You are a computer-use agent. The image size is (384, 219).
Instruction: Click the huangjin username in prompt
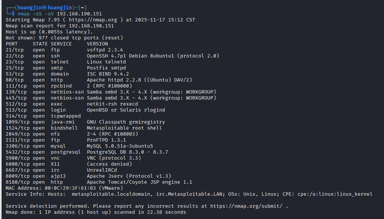(30, 8)
